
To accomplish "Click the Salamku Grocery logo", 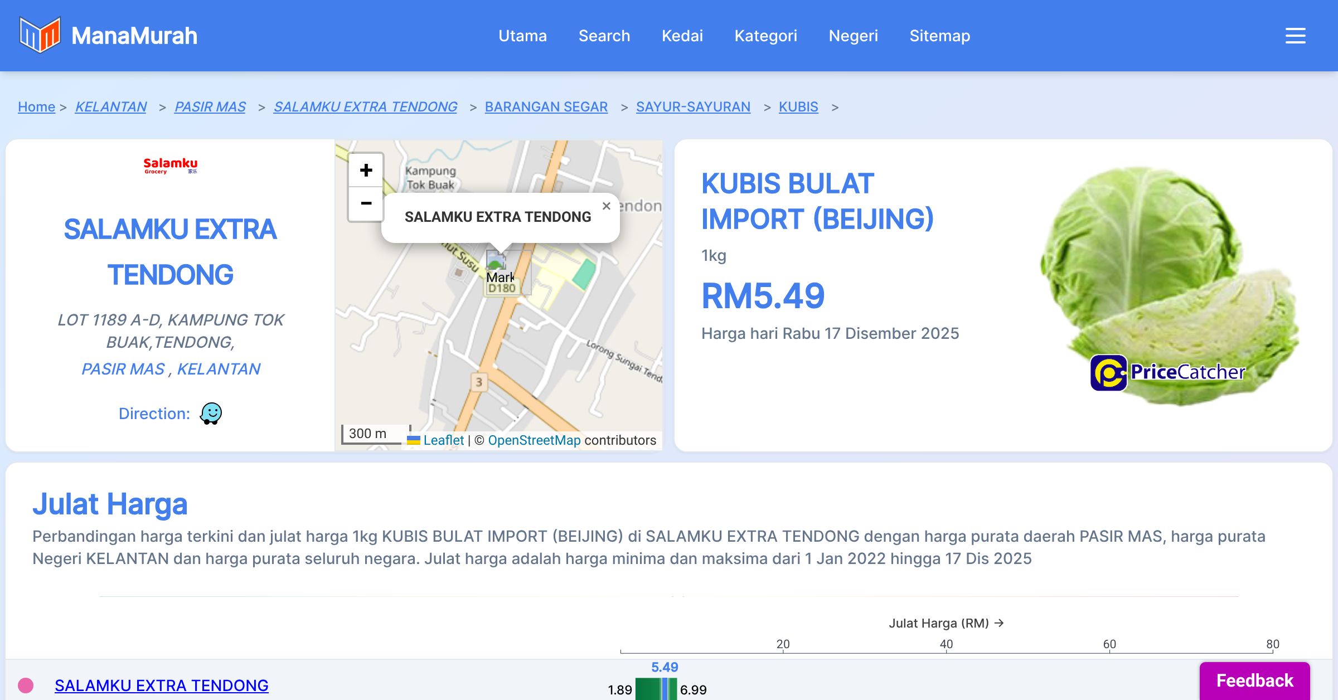I will (170, 166).
